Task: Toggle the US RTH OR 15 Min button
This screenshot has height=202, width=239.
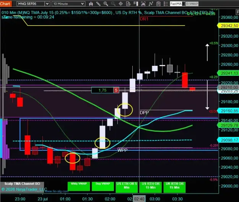Action: pos(150,187)
